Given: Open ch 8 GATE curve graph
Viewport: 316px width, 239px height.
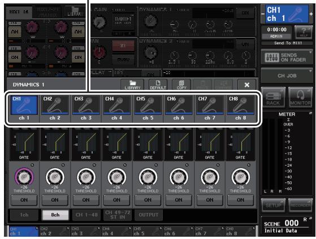Looking at the screenshot, I should tap(240, 145).
